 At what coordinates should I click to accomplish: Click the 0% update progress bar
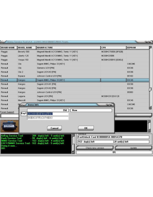coord(114,152)
